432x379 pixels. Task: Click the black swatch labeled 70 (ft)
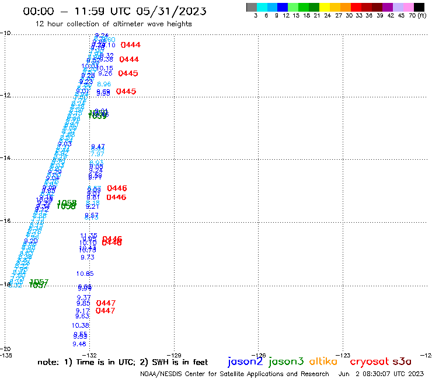[419, 7]
